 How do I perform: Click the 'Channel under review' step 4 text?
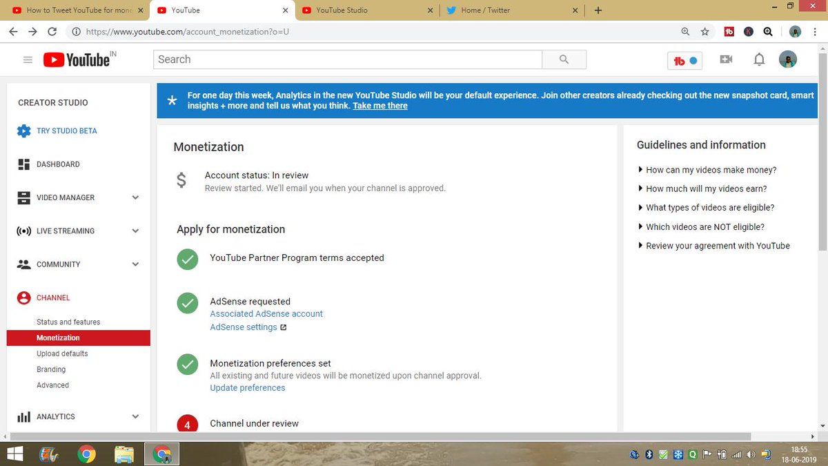click(x=255, y=423)
